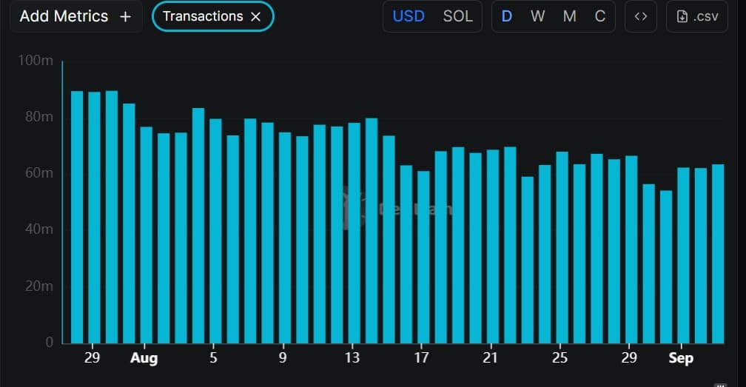Click the plus icon beside Add Metrics
The height and width of the screenshot is (387, 746).
click(x=125, y=16)
